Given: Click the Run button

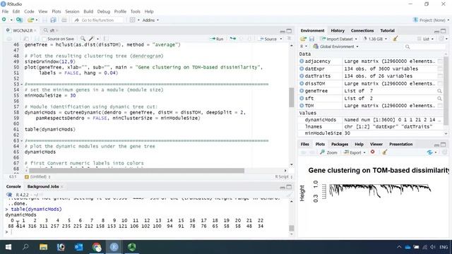Looking at the screenshot, I should click(x=217, y=39).
